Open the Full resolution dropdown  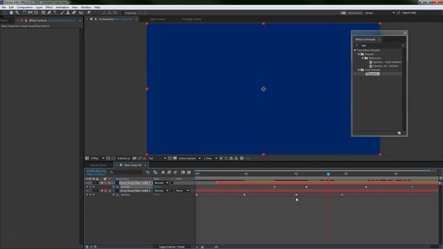pos(157,158)
